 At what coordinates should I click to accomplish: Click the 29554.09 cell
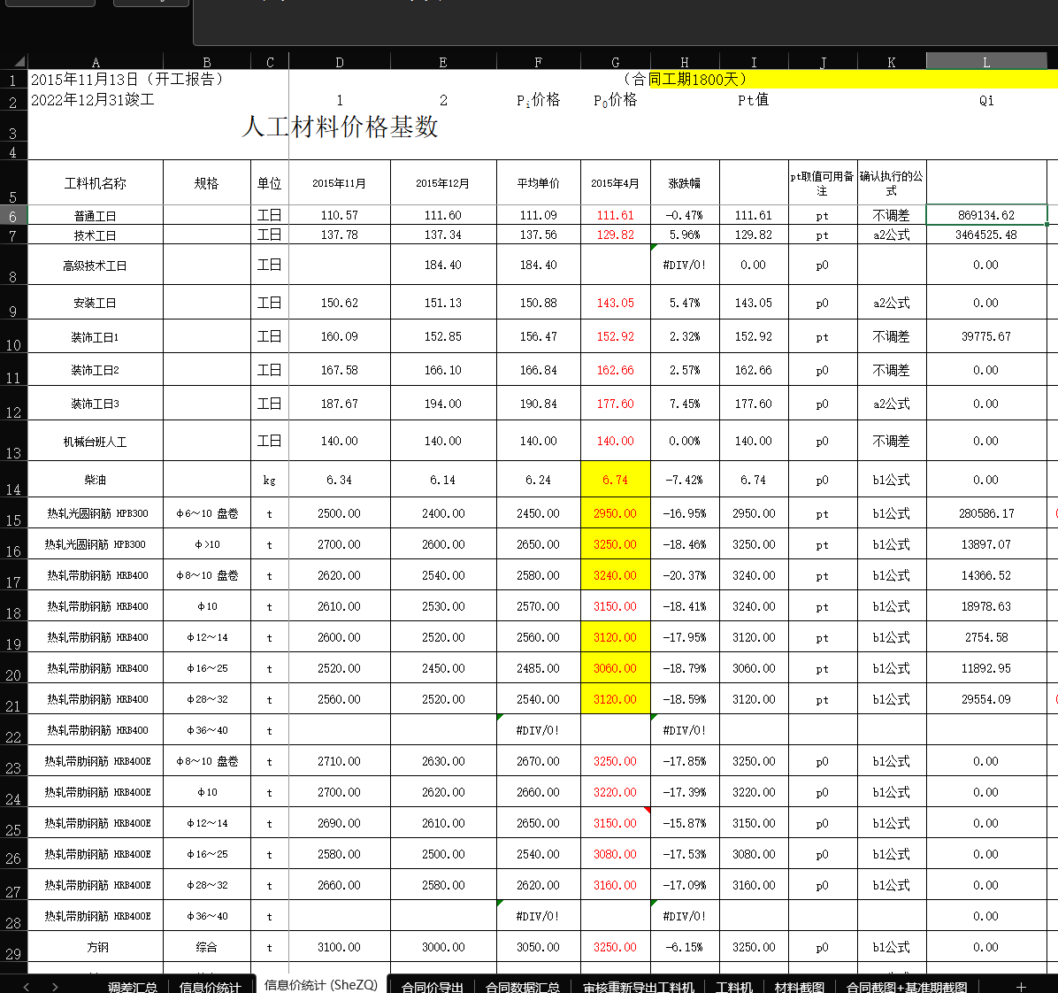tap(986, 699)
